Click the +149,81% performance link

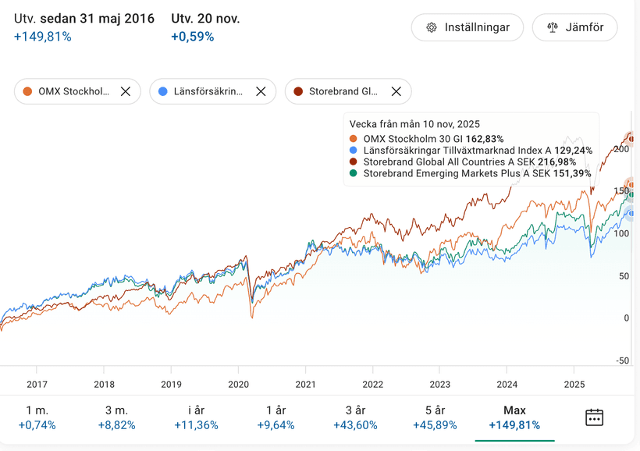tap(43, 35)
